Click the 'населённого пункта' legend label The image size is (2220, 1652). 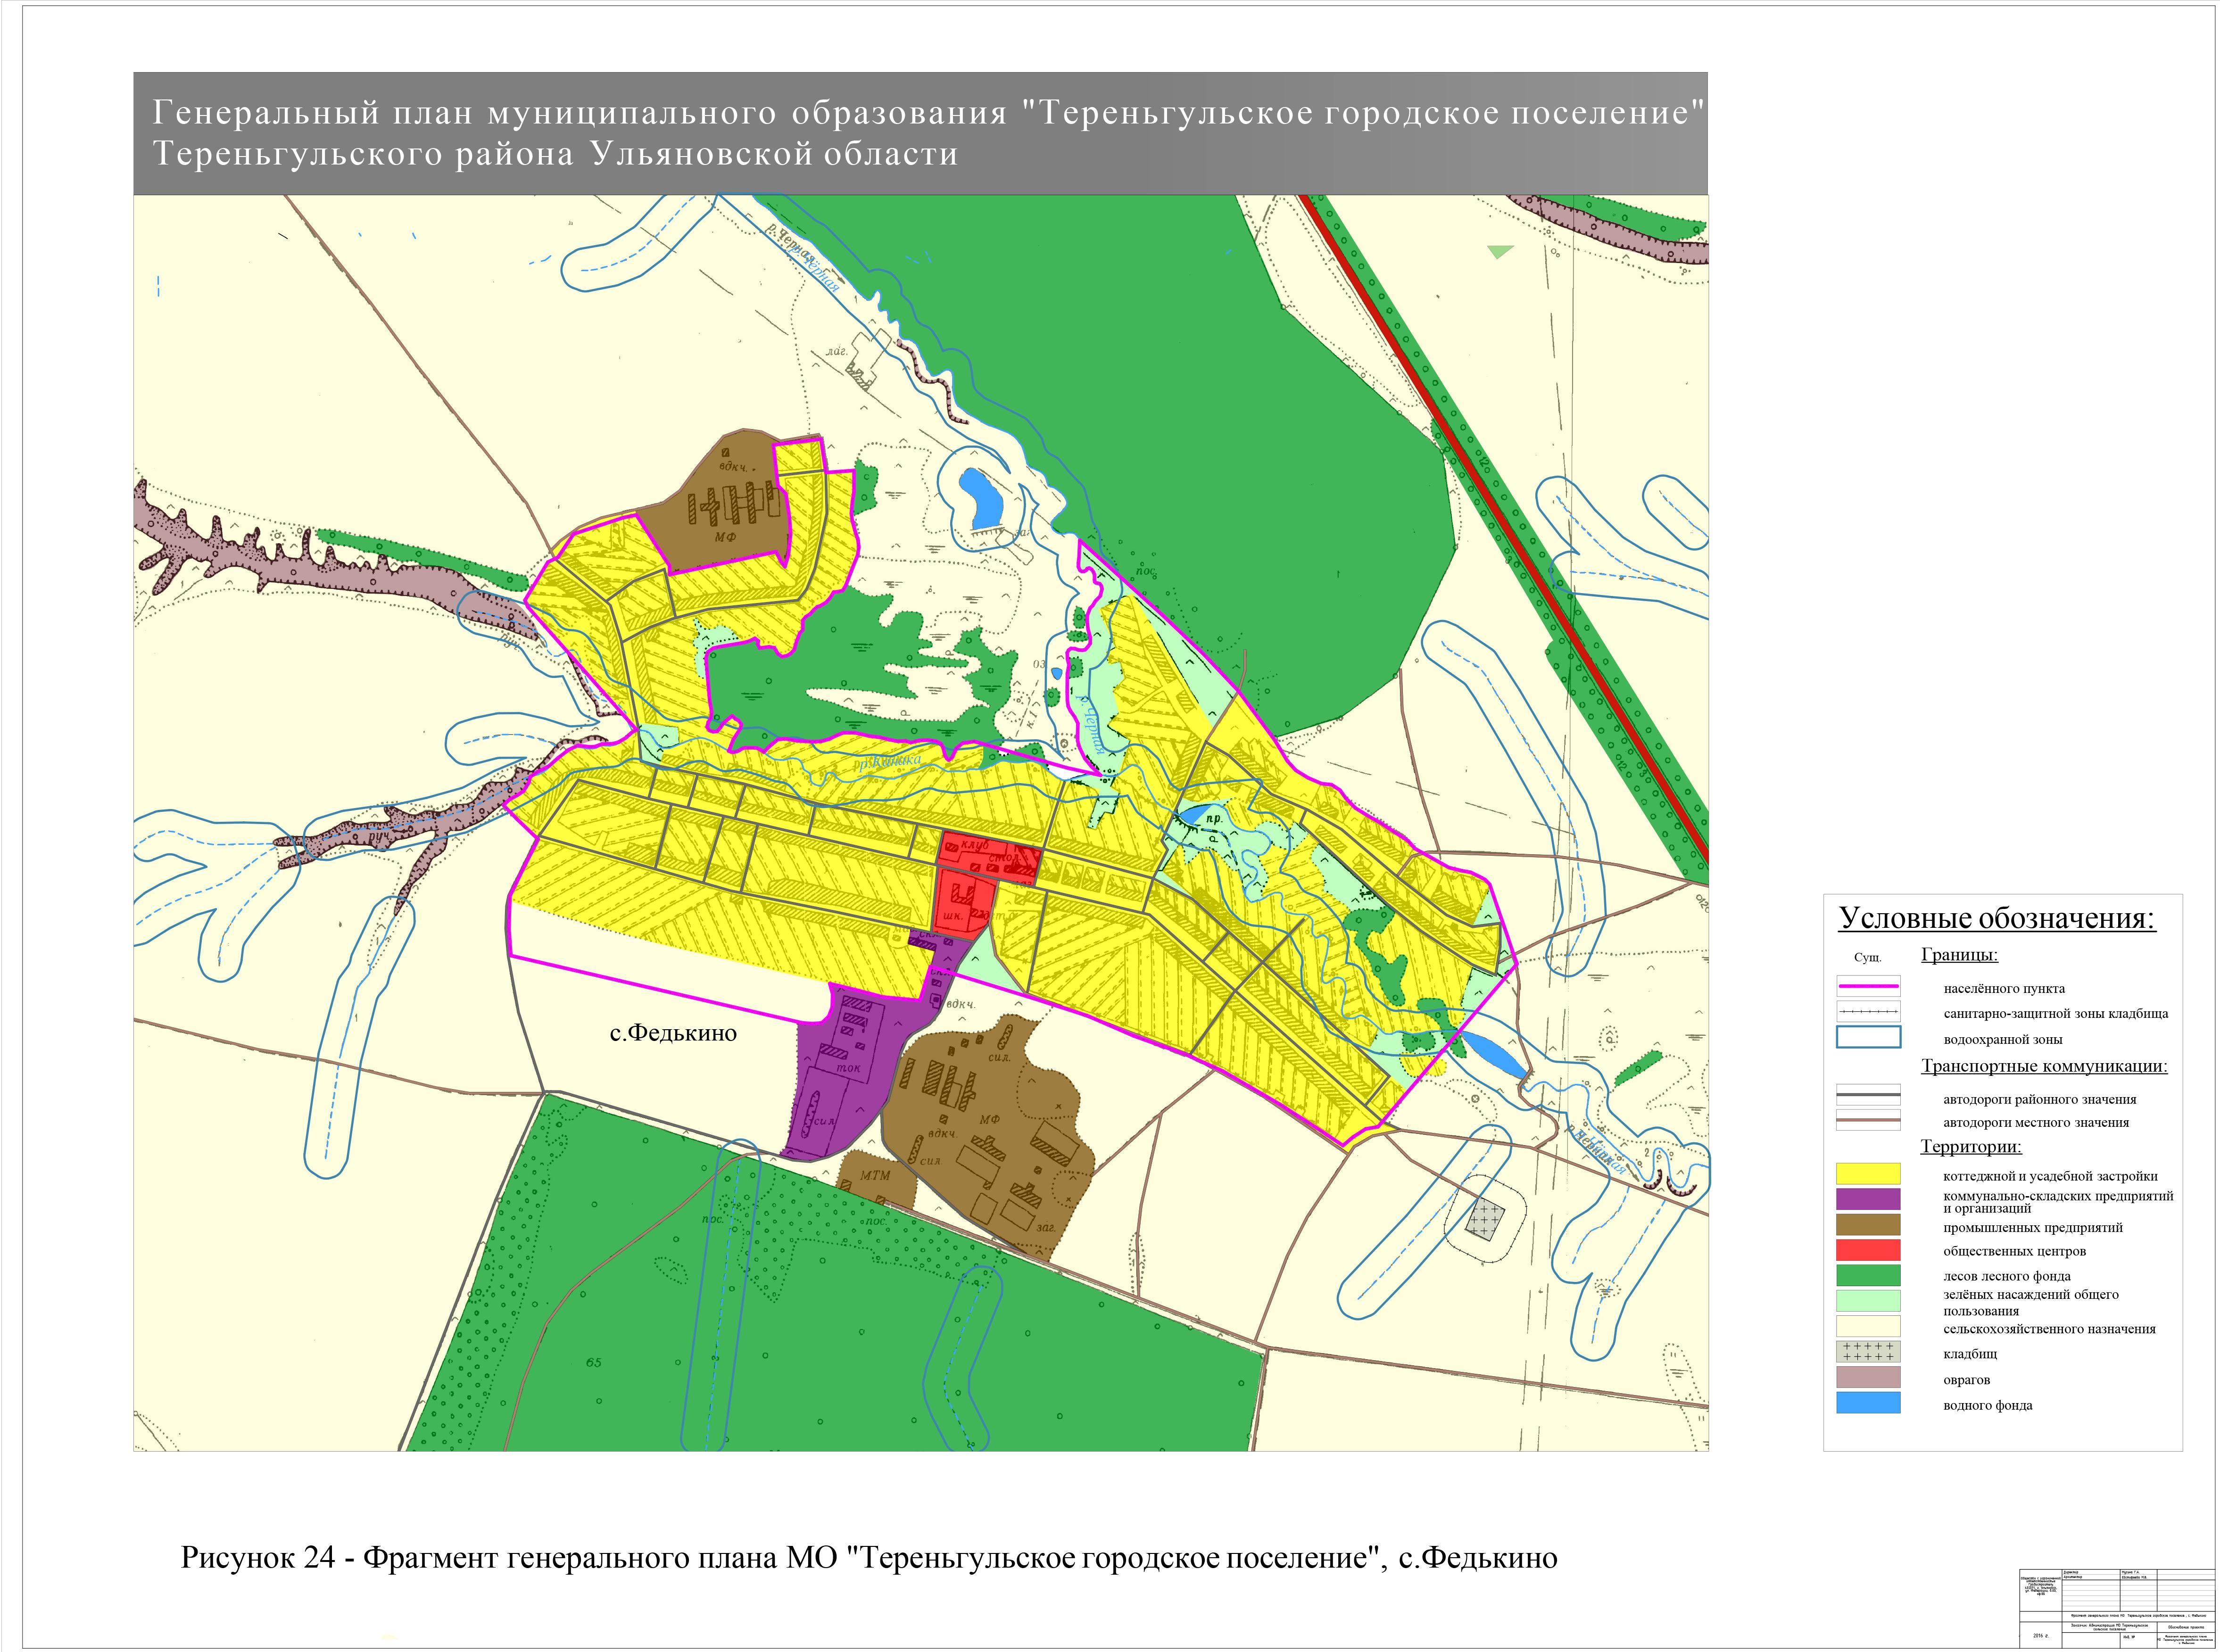coord(2004,988)
